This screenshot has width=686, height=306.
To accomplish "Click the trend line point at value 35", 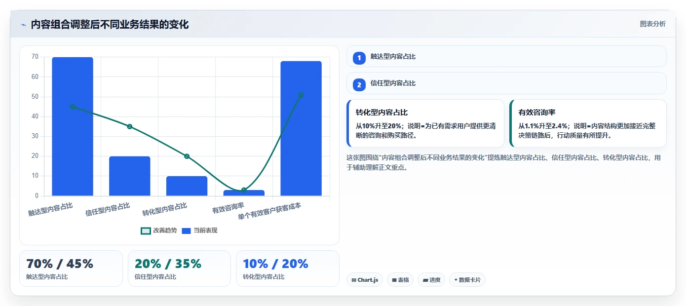I will pos(130,126).
